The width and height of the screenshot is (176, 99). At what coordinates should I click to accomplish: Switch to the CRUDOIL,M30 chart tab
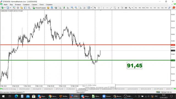tap(24, 89)
